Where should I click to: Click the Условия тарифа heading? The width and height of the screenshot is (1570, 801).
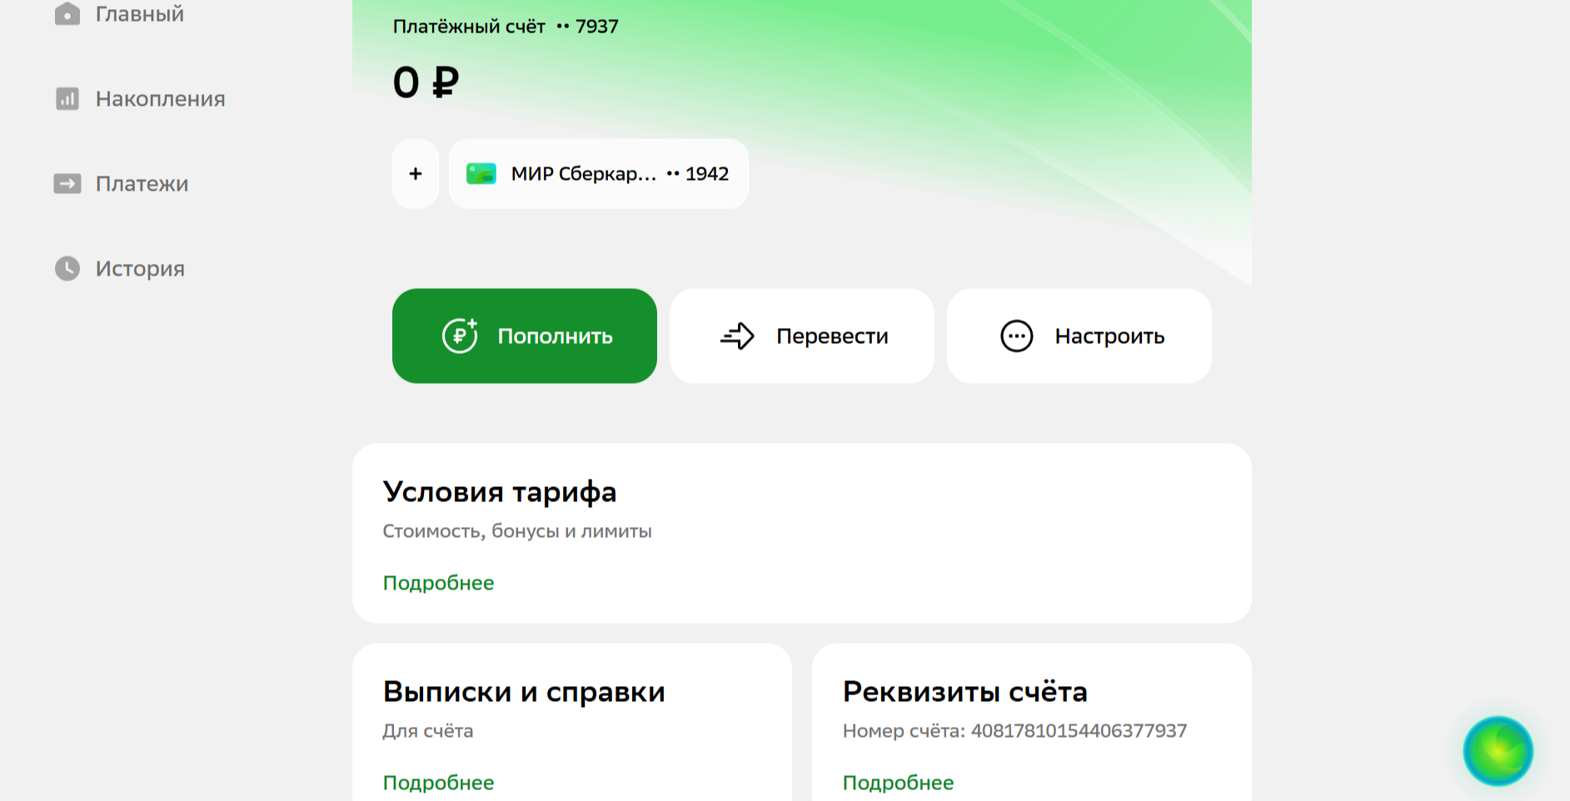[499, 492]
